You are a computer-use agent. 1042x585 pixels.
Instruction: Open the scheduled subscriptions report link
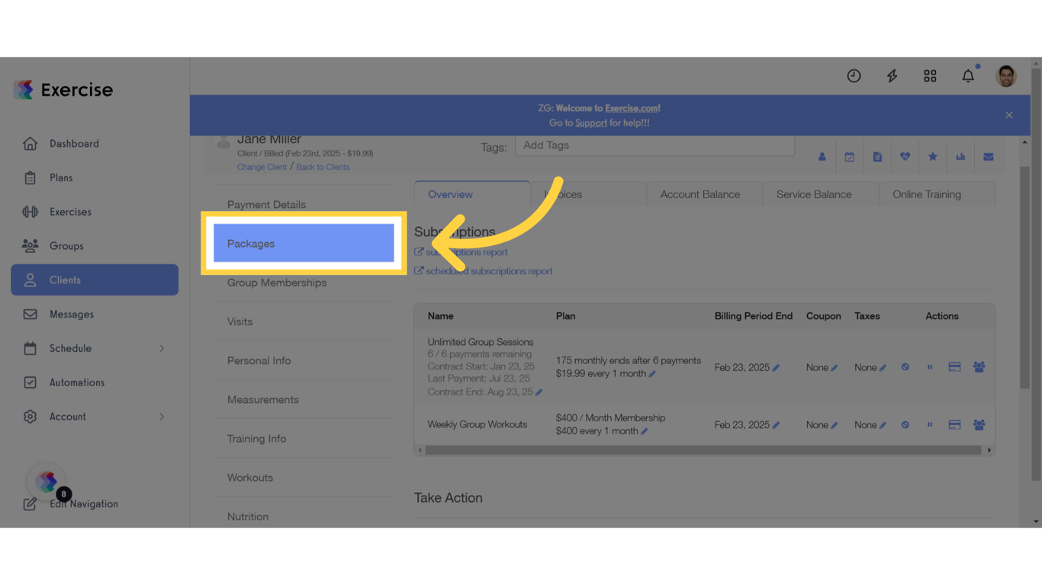[489, 271]
